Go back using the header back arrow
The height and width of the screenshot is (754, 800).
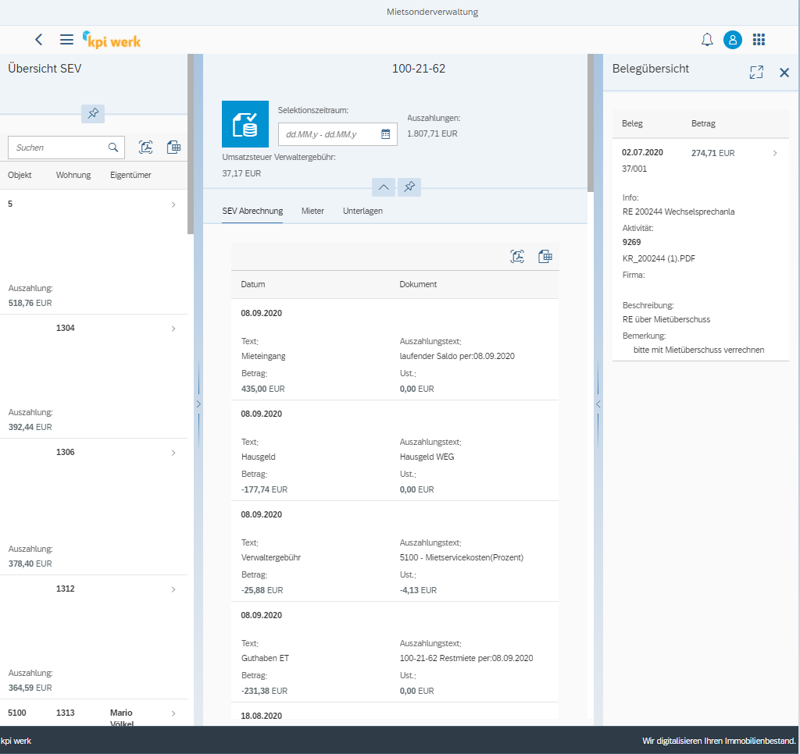pos(39,40)
